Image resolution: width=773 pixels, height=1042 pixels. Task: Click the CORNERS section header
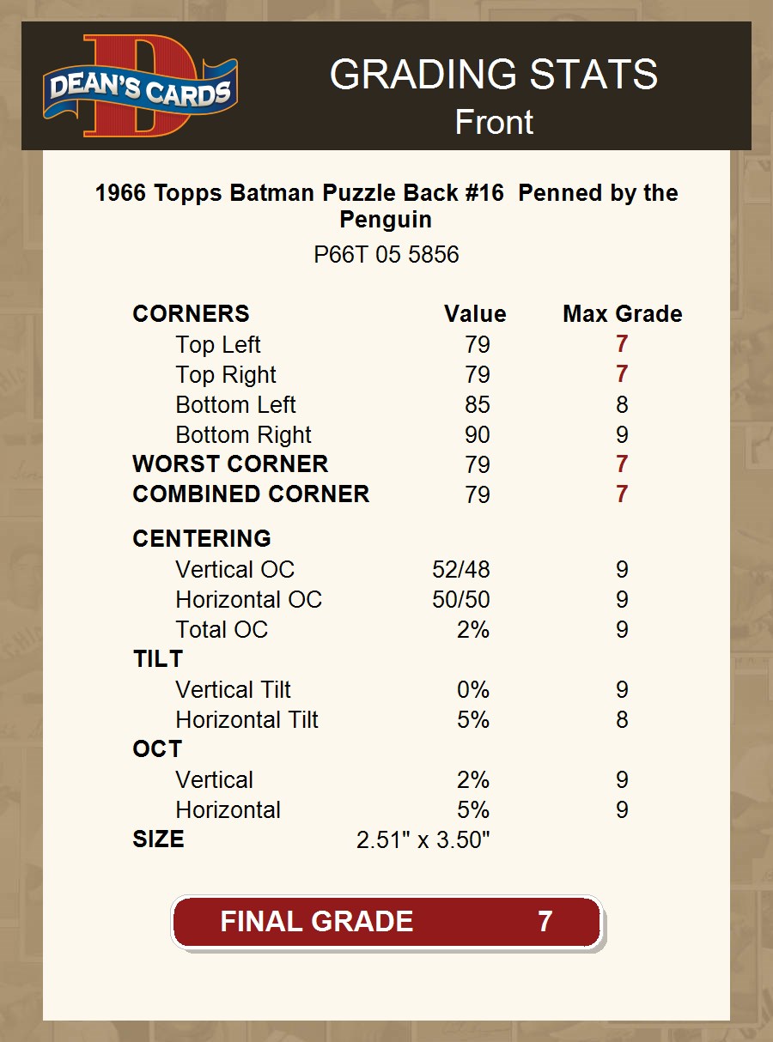click(x=191, y=314)
